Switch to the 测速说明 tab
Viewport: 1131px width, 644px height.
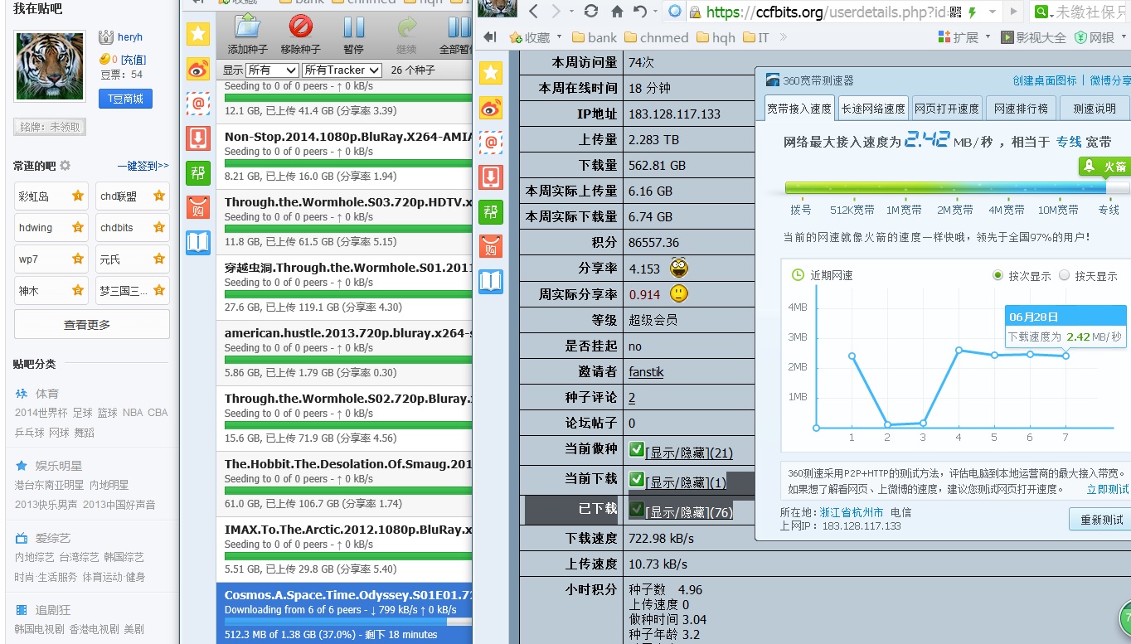click(x=1095, y=109)
